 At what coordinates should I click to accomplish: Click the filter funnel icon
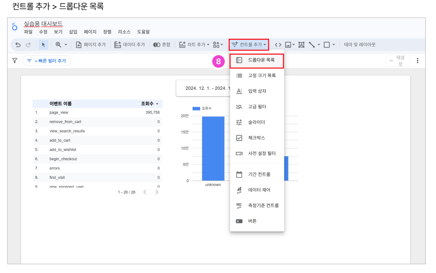[15, 60]
